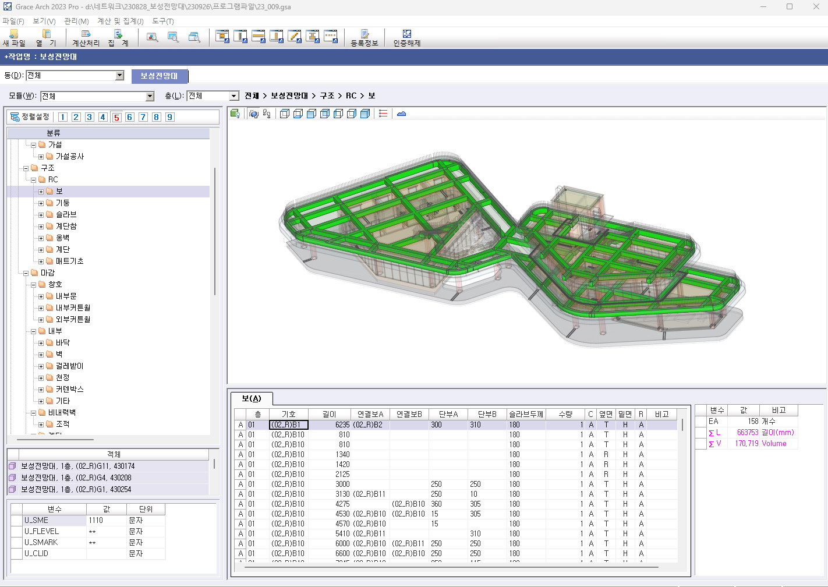Select the plan view tool with the orange block

222,37
